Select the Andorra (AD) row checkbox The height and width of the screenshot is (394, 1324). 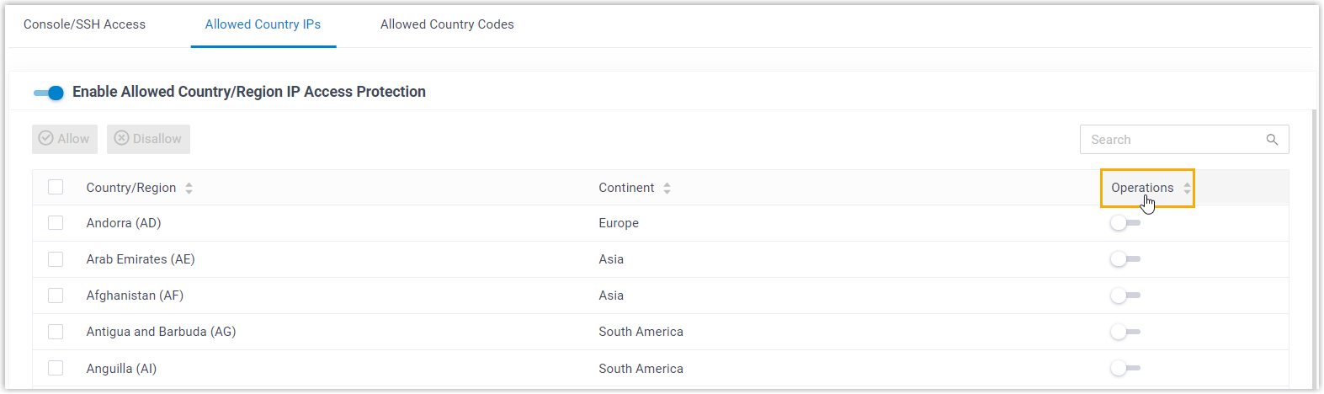(56, 223)
